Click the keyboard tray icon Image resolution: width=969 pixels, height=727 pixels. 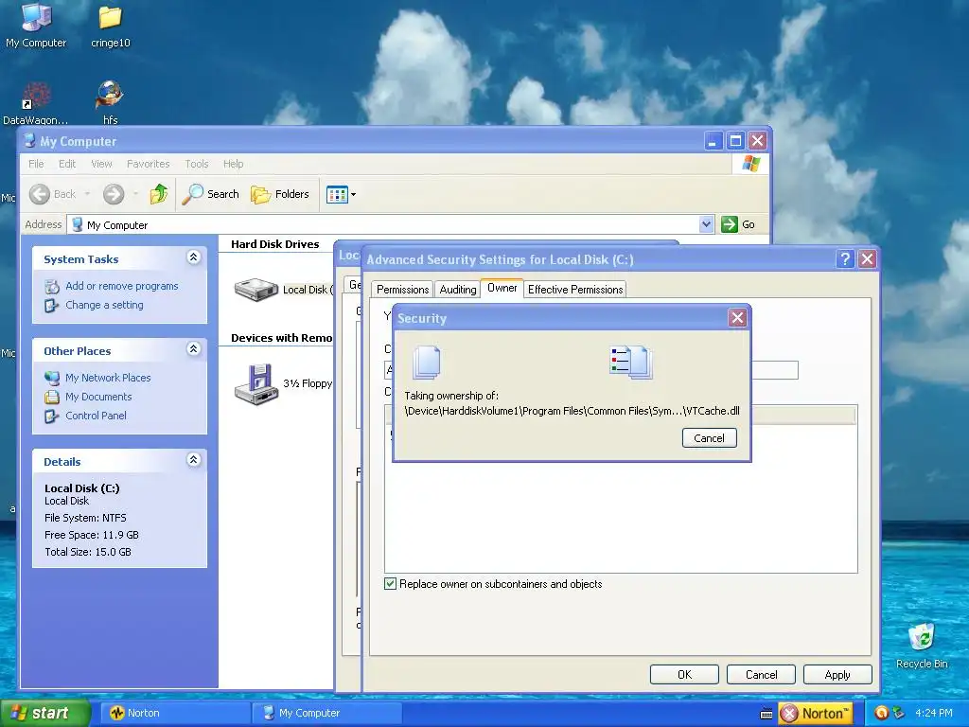coord(766,714)
